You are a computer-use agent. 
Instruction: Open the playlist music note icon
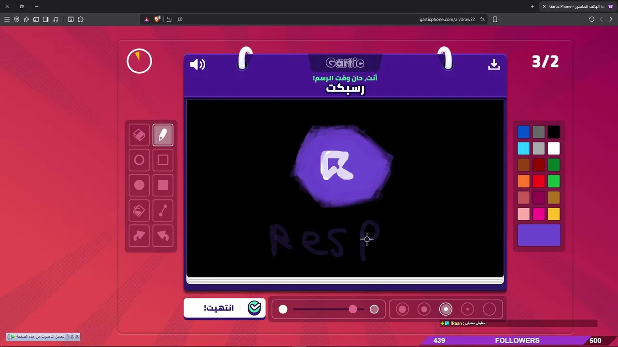pos(56,19)
